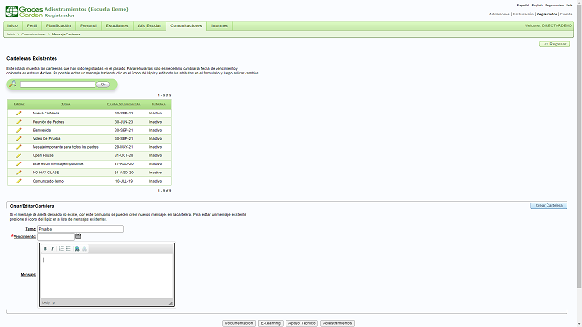Insert numbered list in message editor
This screenshot has width=582, height=327.
(61, 249)
